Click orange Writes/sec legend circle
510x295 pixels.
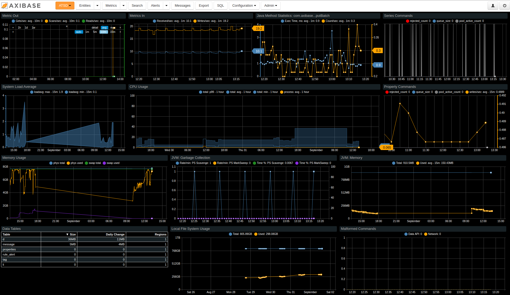[195, 21]
